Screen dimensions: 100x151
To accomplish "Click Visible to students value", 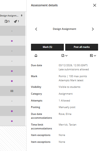I will 70,87.
